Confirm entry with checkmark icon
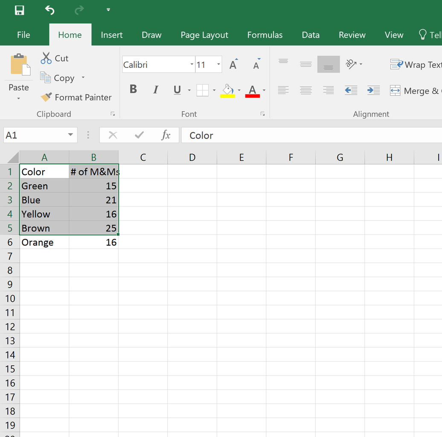This screenshot has width=442, height=437. [139, 135]
